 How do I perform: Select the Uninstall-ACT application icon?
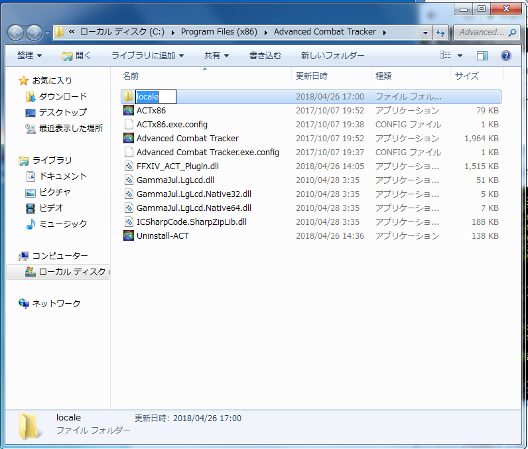pos(128,235)
